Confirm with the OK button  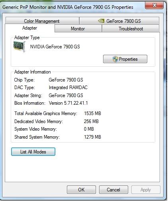pos(81,190)
